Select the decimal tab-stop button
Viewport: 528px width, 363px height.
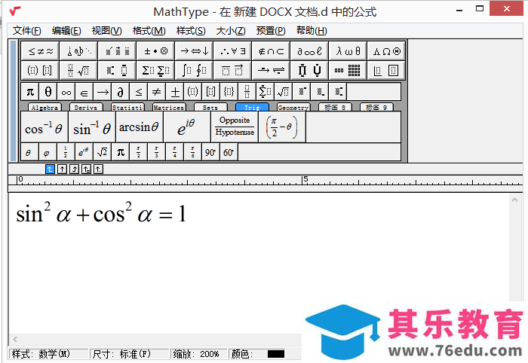coord(98,169)
